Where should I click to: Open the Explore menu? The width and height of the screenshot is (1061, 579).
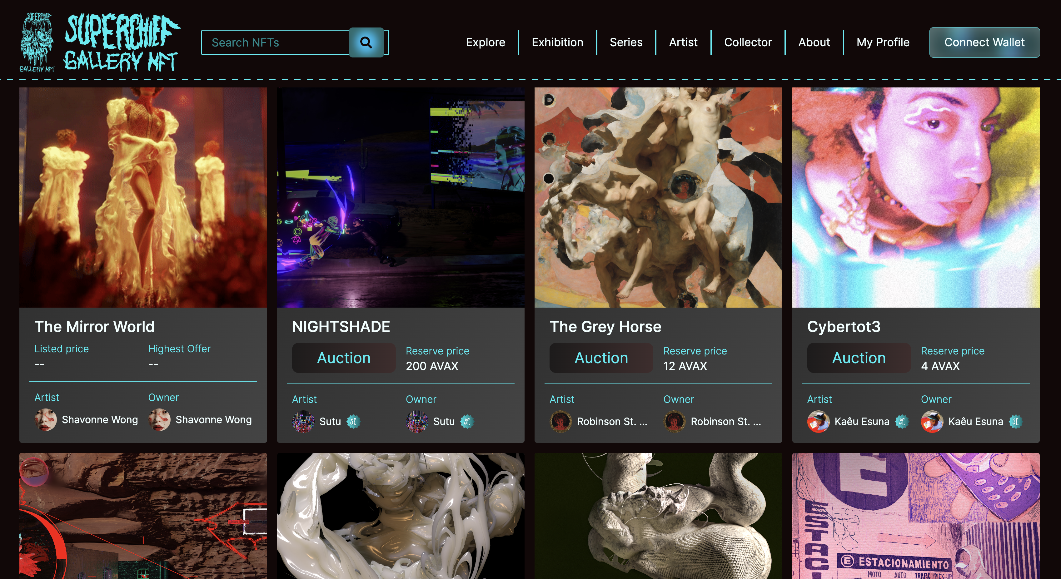click(x=485, y=42)
